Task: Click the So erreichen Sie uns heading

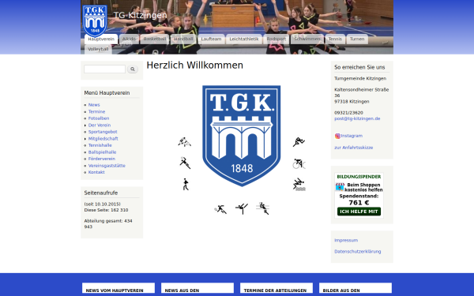Action: point(359,67)
